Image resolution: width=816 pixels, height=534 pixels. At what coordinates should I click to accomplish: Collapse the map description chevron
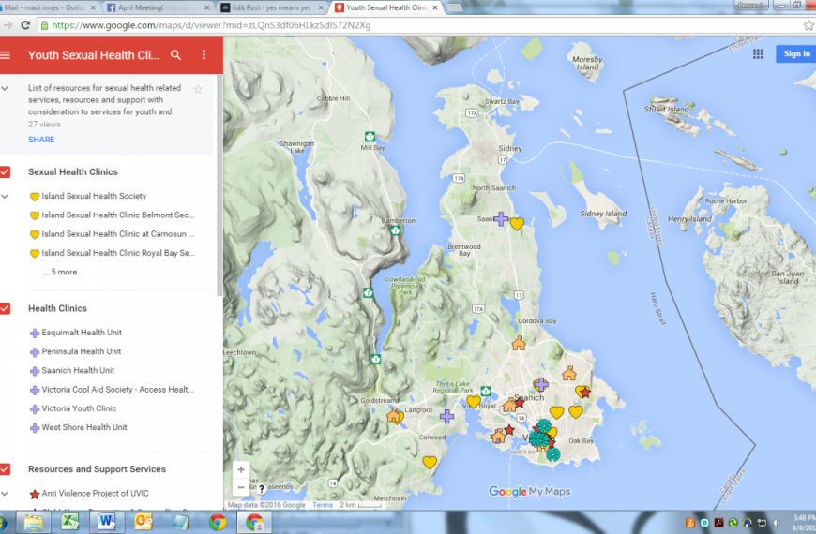tap(5, 89)
